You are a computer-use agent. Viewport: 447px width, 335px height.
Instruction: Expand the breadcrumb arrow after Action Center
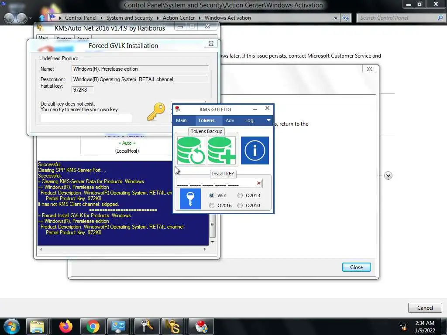coord(199,18)
